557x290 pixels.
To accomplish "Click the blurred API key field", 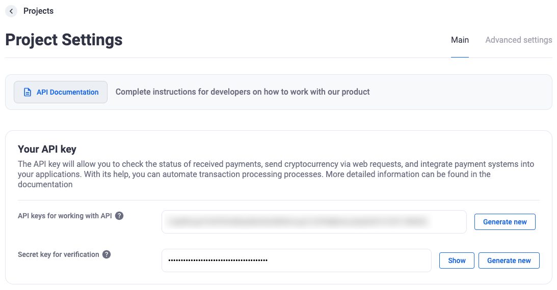I will (x=314, y=222).
